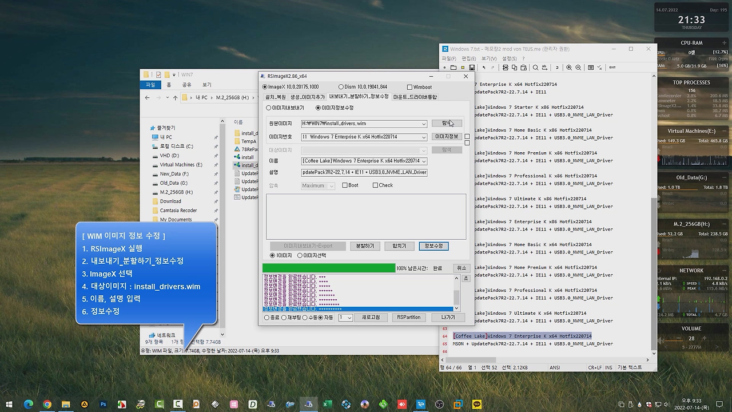Zoom in icon in Notepad2 toolbar
Viewport: 732px width, 412px height.
(569, 68)
